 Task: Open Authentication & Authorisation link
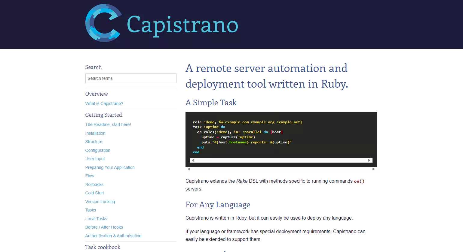click(x=113, y=236)
